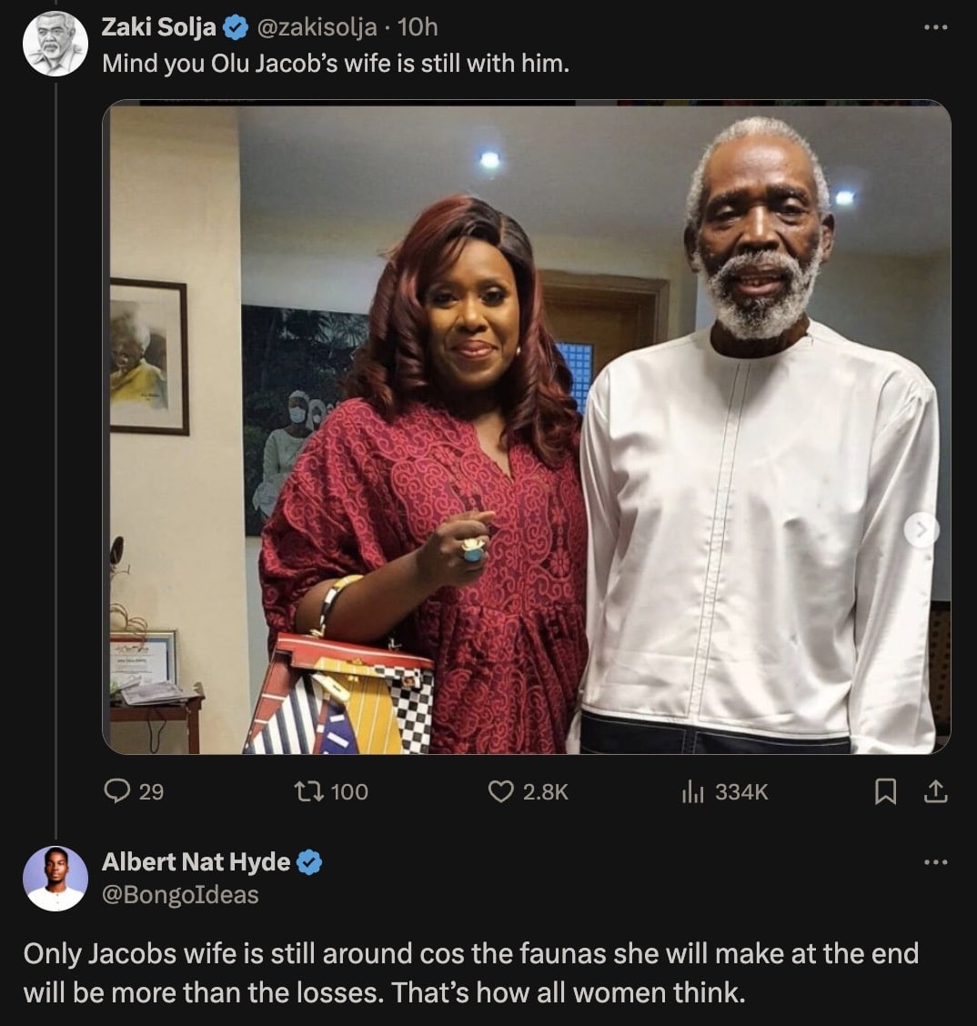Open view analytics showing 334K
Viewport: 977px width, 1026px height.
point(692,792)
